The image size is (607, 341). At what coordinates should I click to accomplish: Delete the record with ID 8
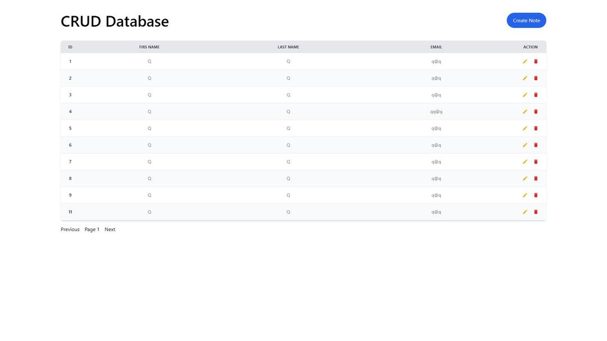click(x=536, y=178)
